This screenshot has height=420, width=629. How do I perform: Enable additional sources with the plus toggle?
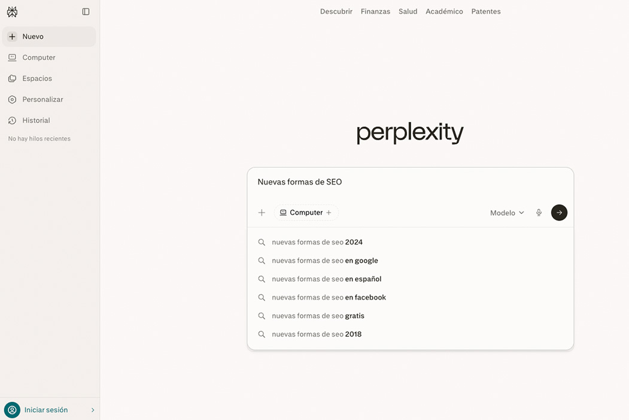329,212
